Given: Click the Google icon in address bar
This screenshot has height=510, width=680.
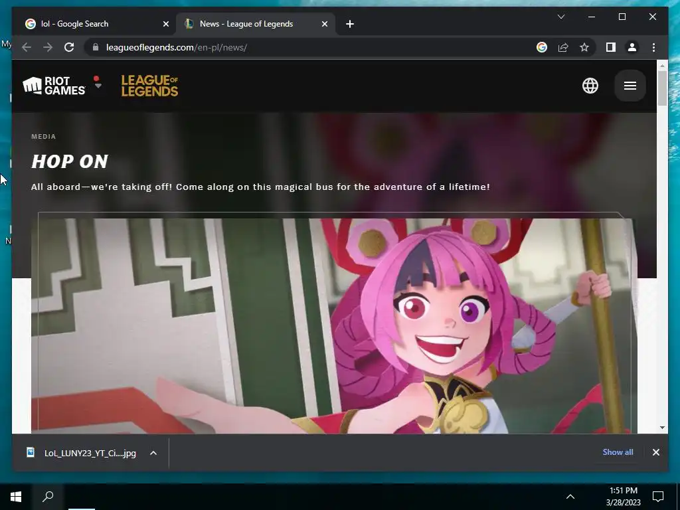Looking at the screenshot, I should pyautogui.click(x=542, y=47).
